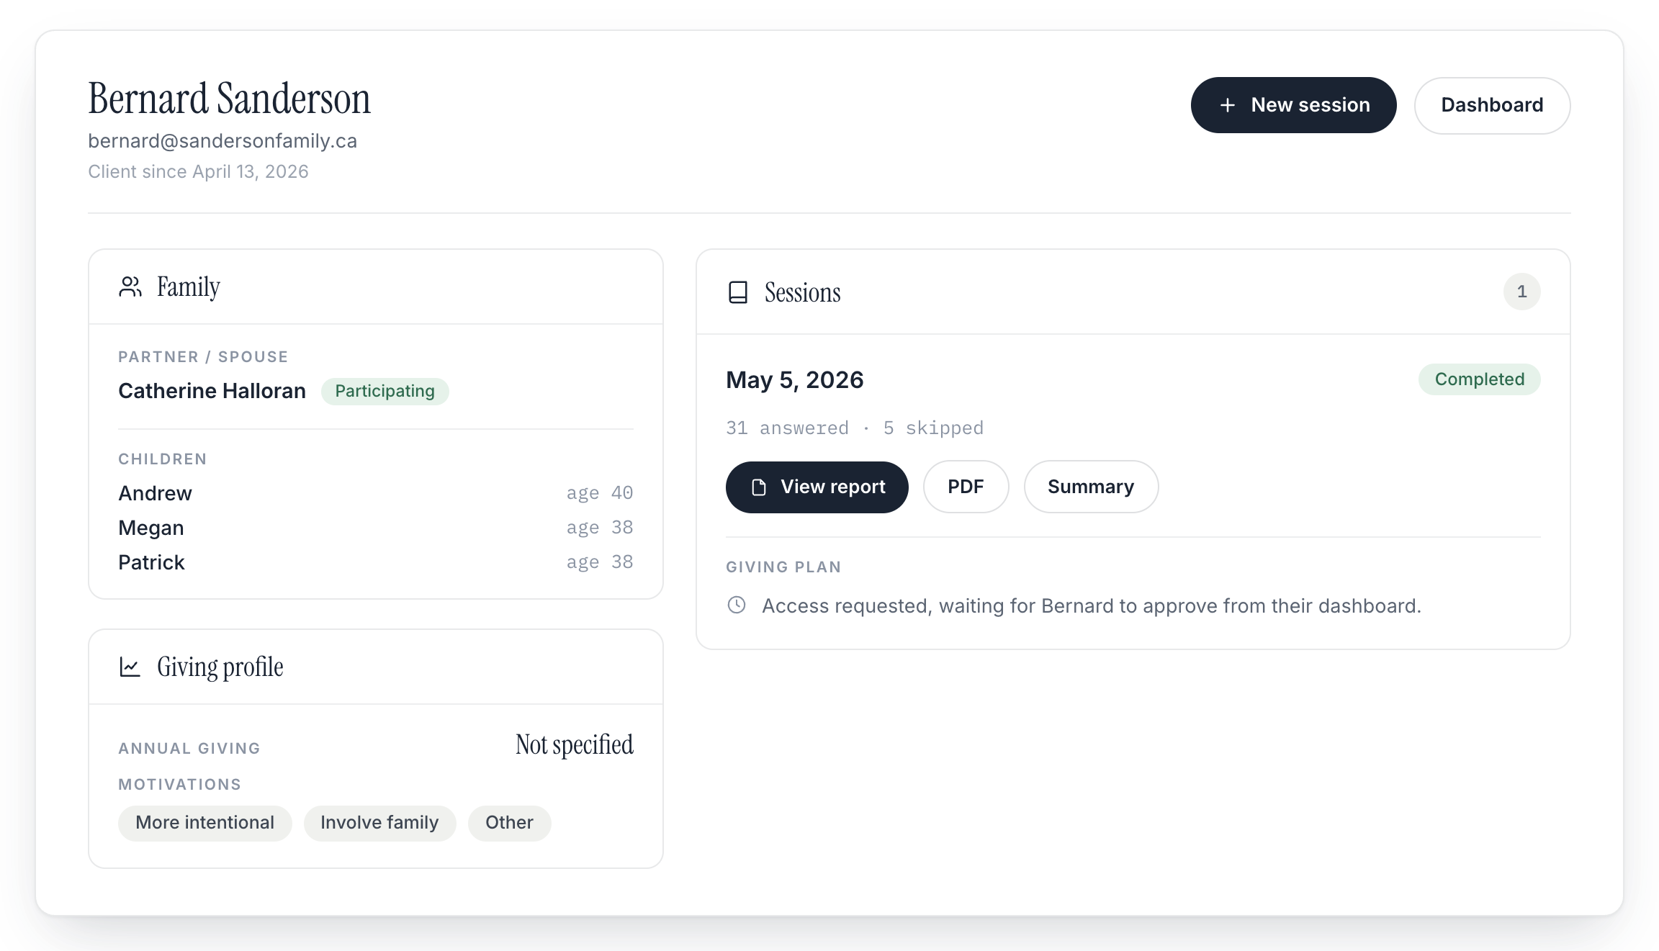Download the session PDF

pyautogui.click(x=966, y=487)
